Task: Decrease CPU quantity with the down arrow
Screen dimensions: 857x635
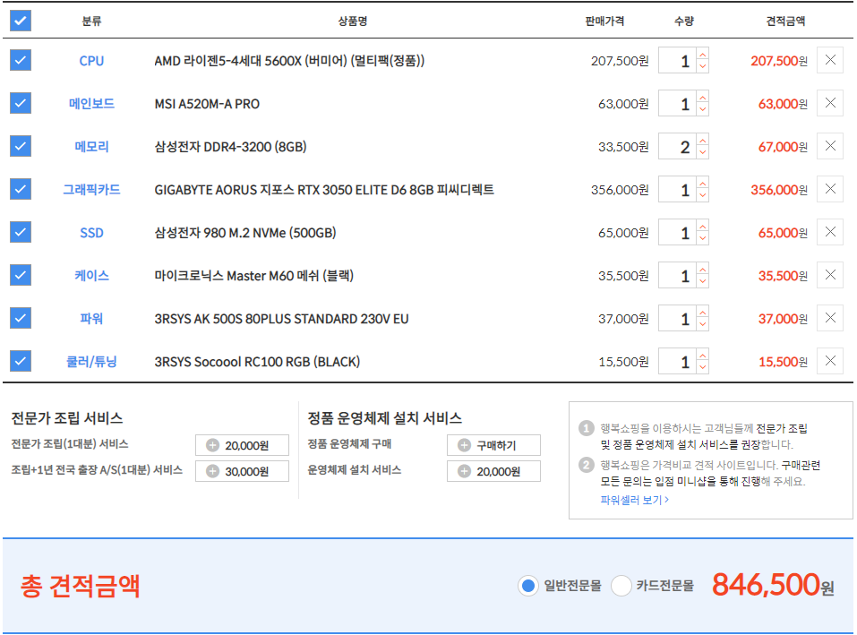Action: pos(703,66)
